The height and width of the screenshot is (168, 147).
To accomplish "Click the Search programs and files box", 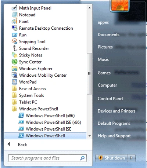I will click(x=47, y=158).
